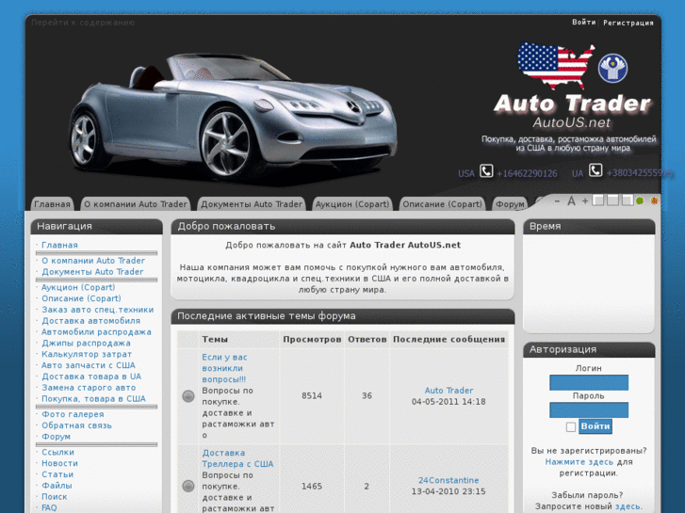This screenshot has width=685, height=513.
Task: Click 'Перейти к содержанию' skip link
Action: (83, 23)
